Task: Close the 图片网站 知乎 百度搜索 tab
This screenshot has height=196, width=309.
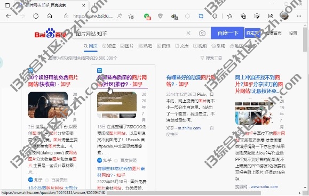Action: click(84, 5)
